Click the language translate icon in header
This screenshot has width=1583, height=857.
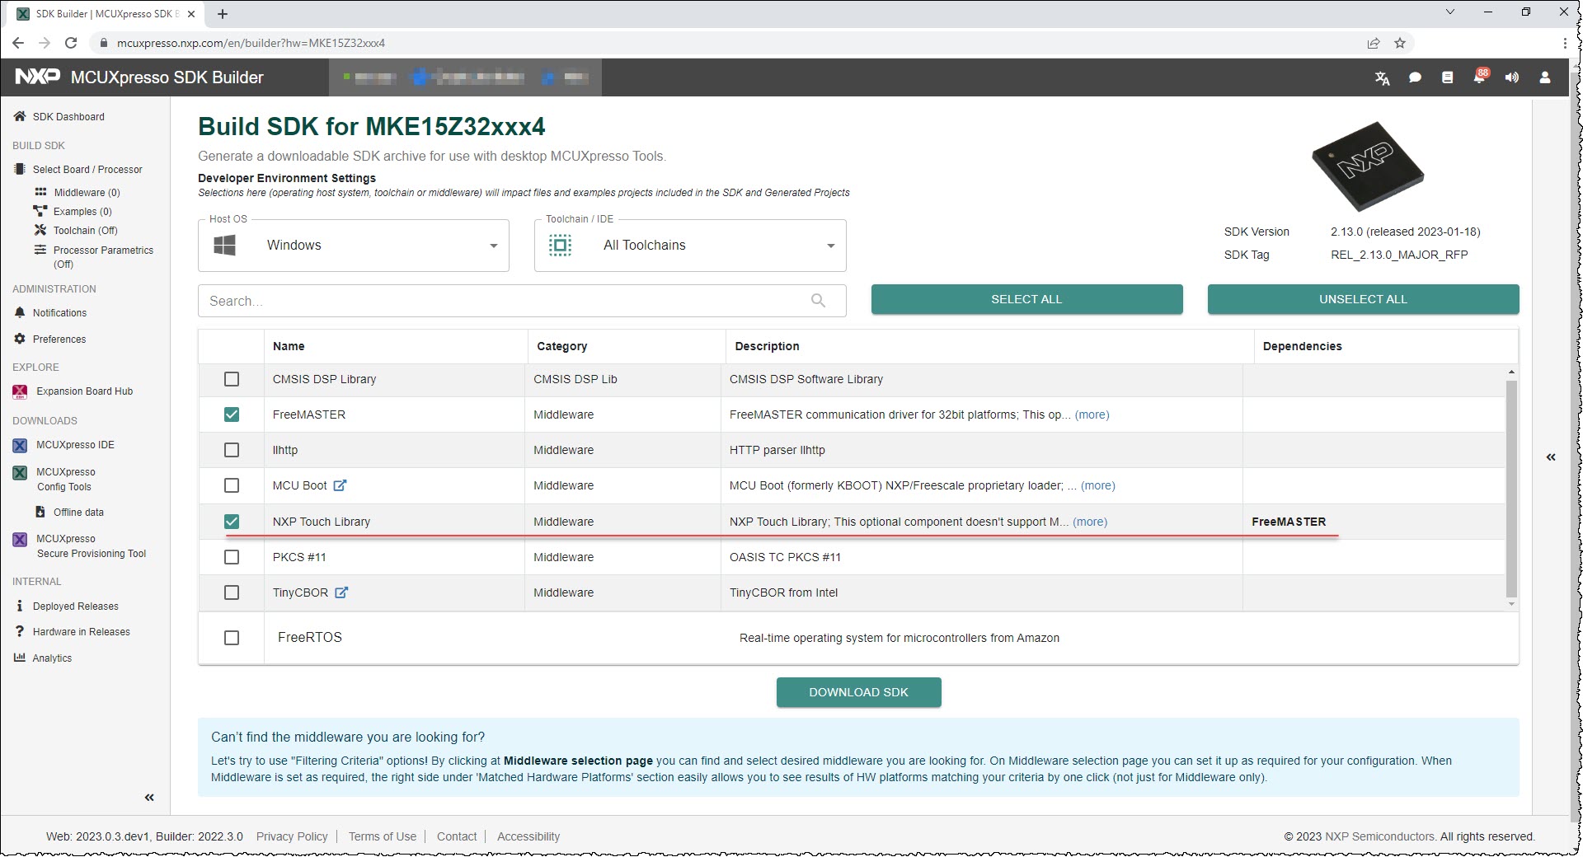pos(1383,77)
